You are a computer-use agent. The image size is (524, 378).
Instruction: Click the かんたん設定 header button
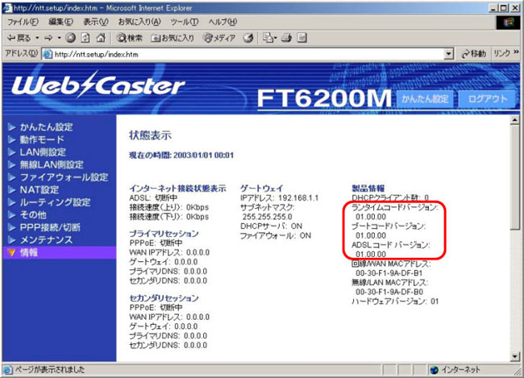pos(424,98)
